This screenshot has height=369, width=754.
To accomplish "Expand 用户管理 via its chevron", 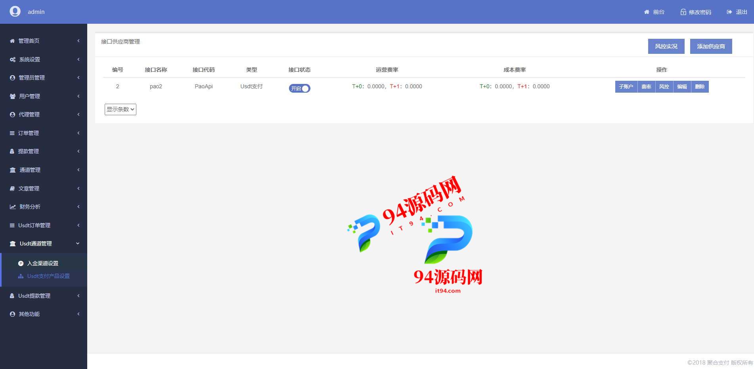I will click(78, 96).
